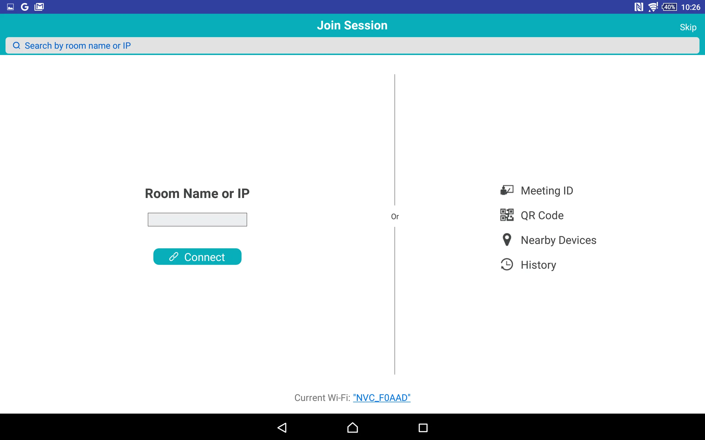
Task: Click the Search by room name or IP bar
Action: tap(352, 45)
